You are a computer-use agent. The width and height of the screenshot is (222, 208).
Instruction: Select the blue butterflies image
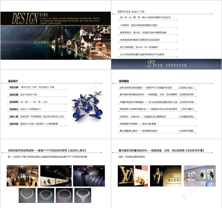(87, 106)
